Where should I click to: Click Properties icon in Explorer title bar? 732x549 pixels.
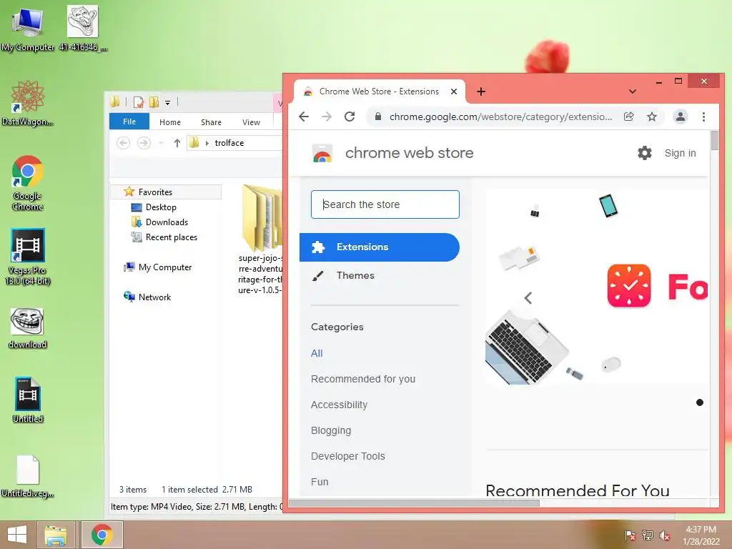(x=139, y=102)
